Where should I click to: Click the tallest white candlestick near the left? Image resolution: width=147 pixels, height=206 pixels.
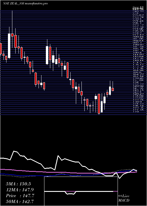tap(9, 46)
